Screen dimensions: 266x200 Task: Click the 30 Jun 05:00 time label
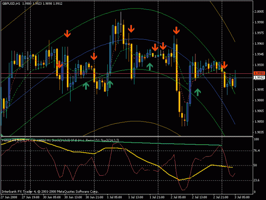coord(52,197)
